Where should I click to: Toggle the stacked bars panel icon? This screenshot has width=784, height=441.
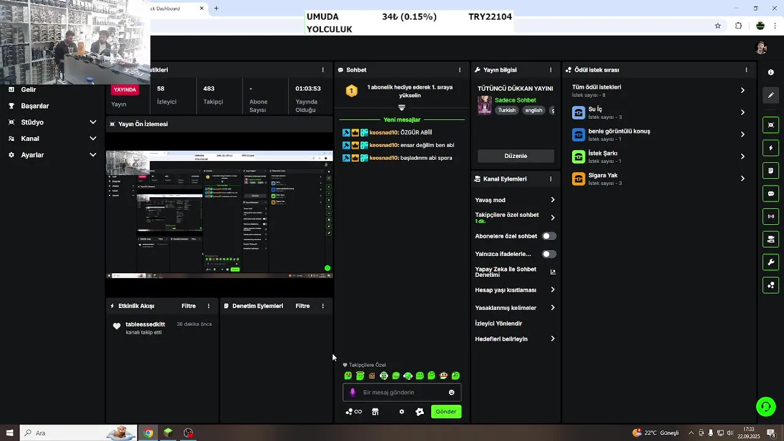pyautogui.click(x=771, y=239)
